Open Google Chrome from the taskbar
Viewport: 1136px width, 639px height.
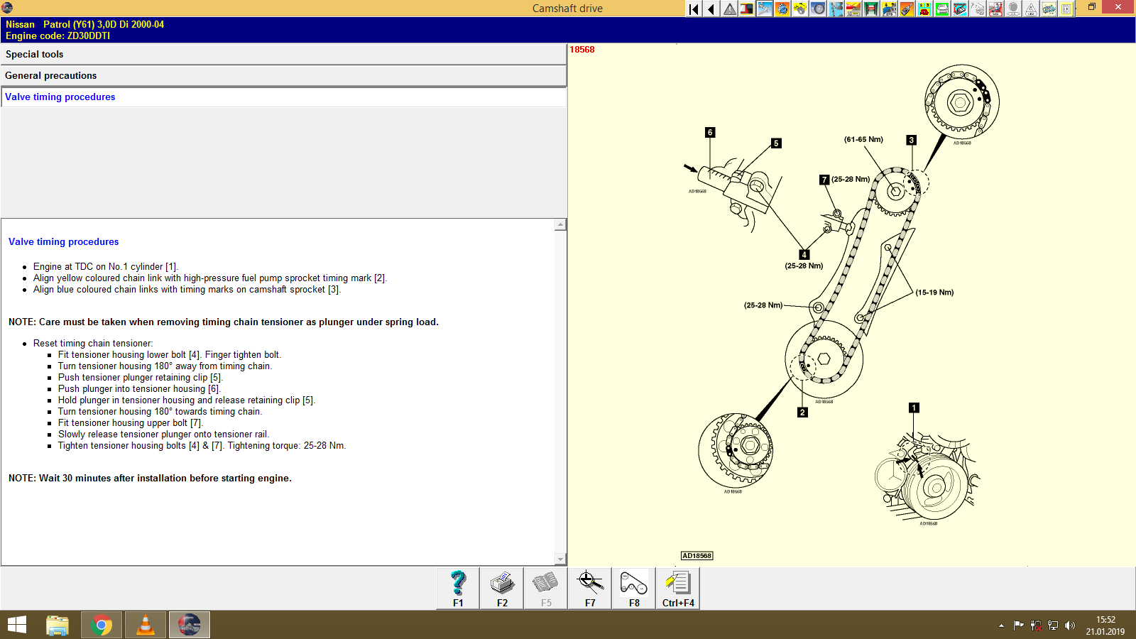coord(101,625)
